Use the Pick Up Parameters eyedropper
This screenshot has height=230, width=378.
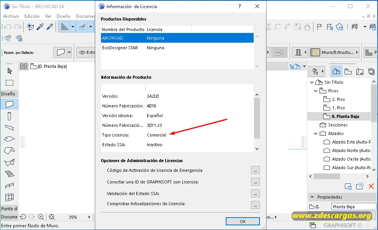click(x=40, y=27)
